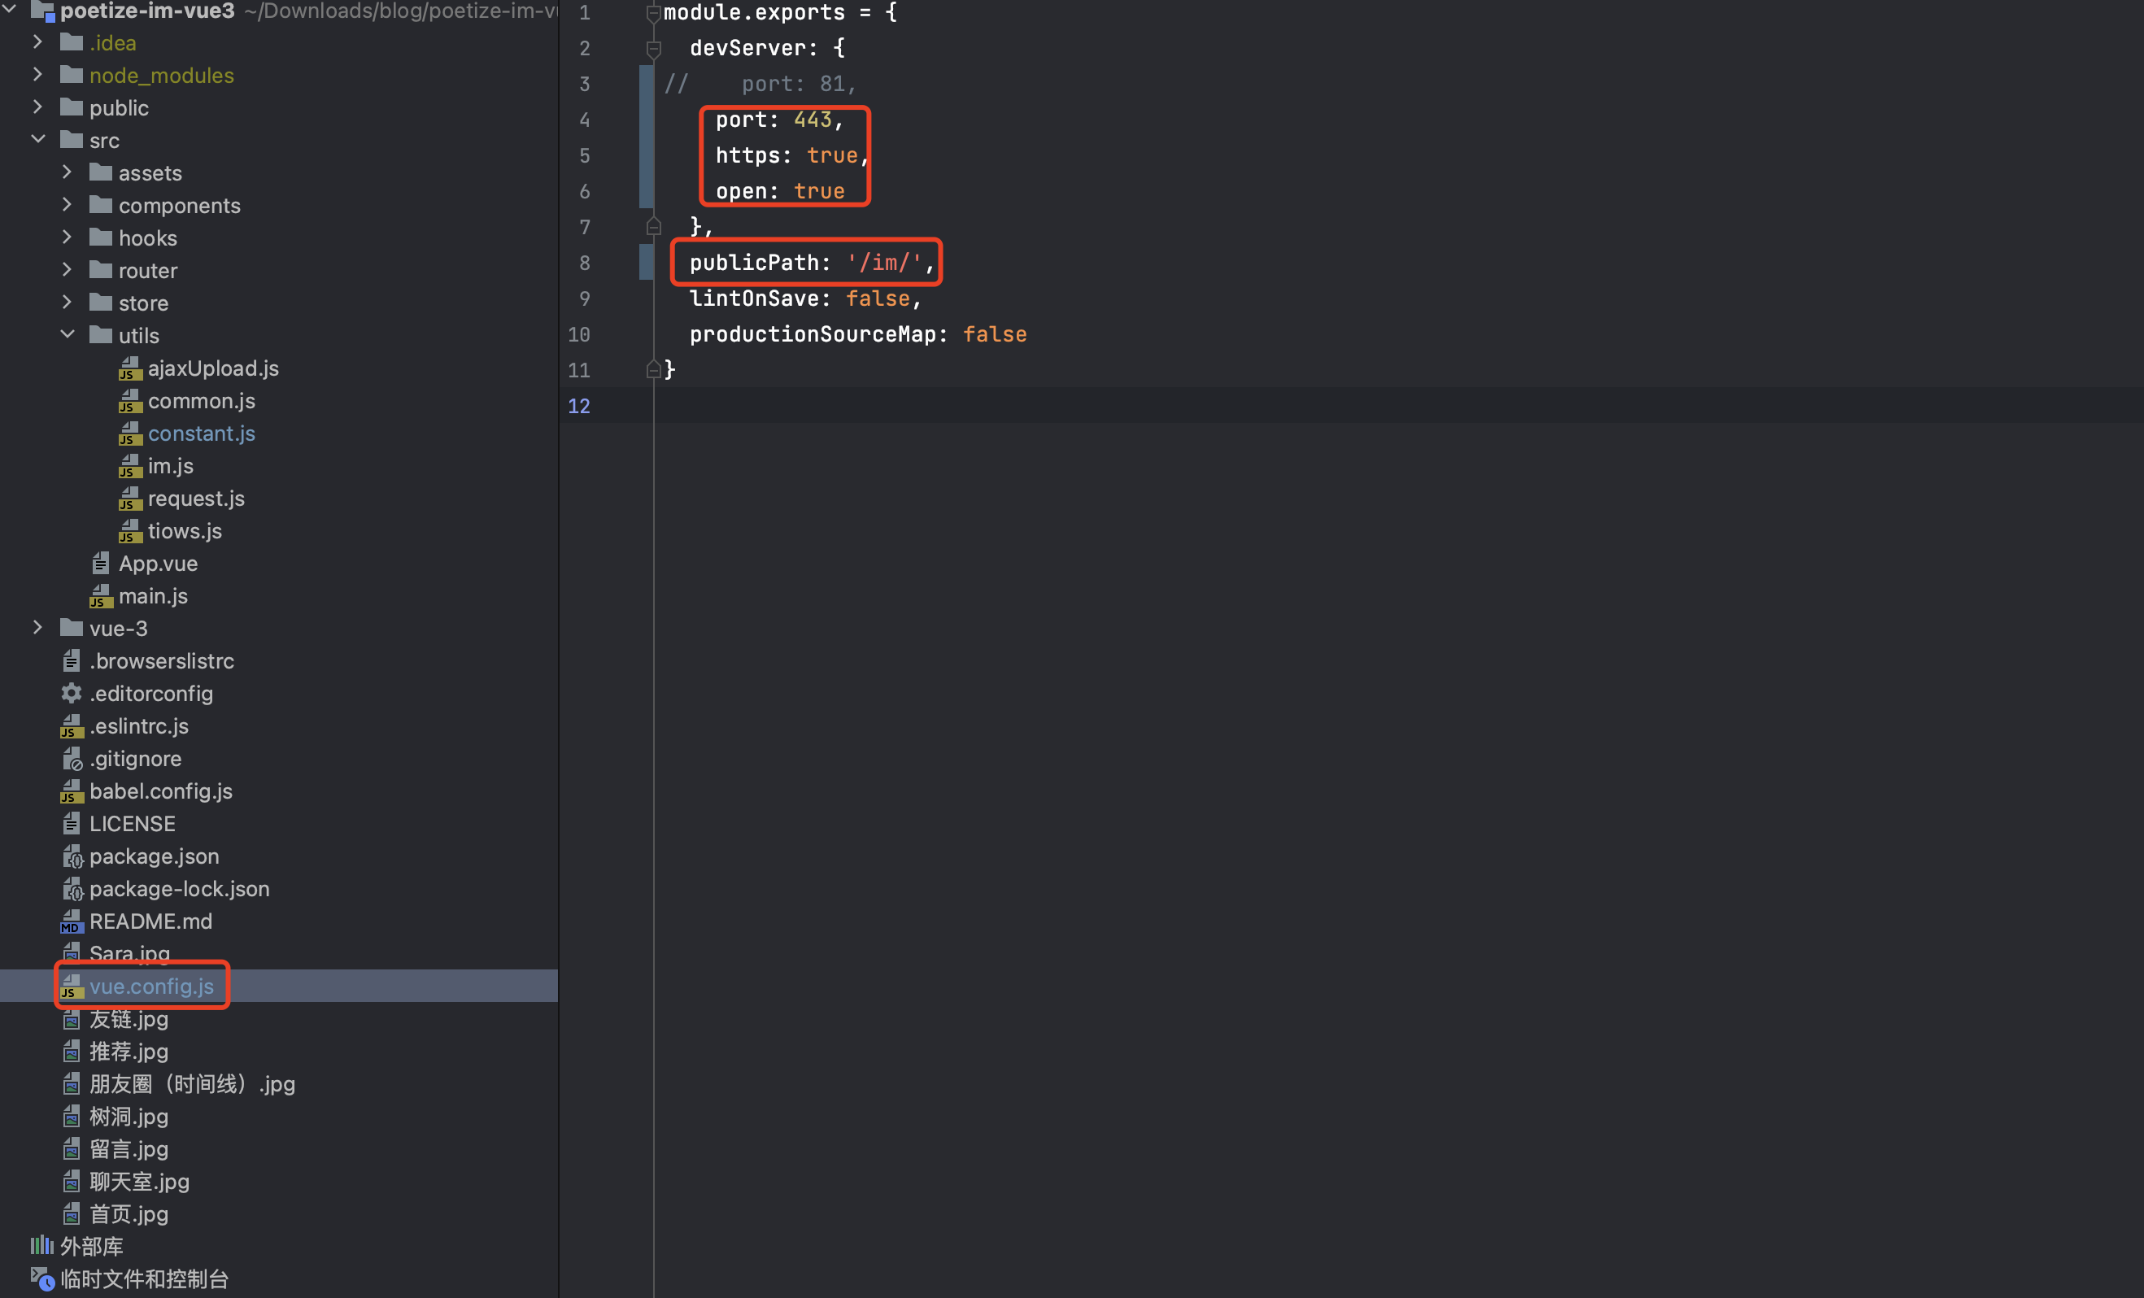Select request.js in project tree

[196, 499]
